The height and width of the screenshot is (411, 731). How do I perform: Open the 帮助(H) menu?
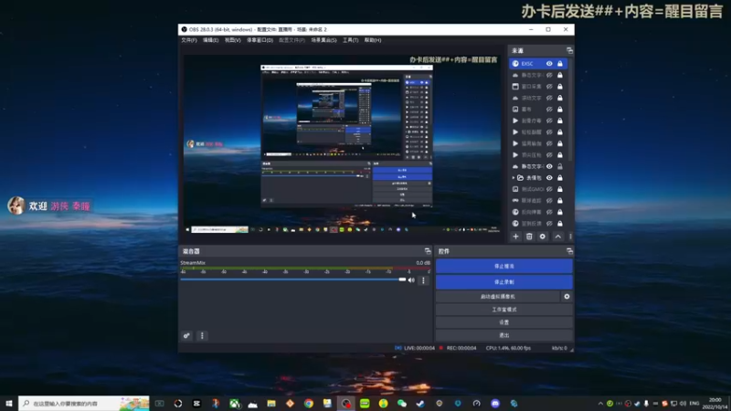pos(373,40)
